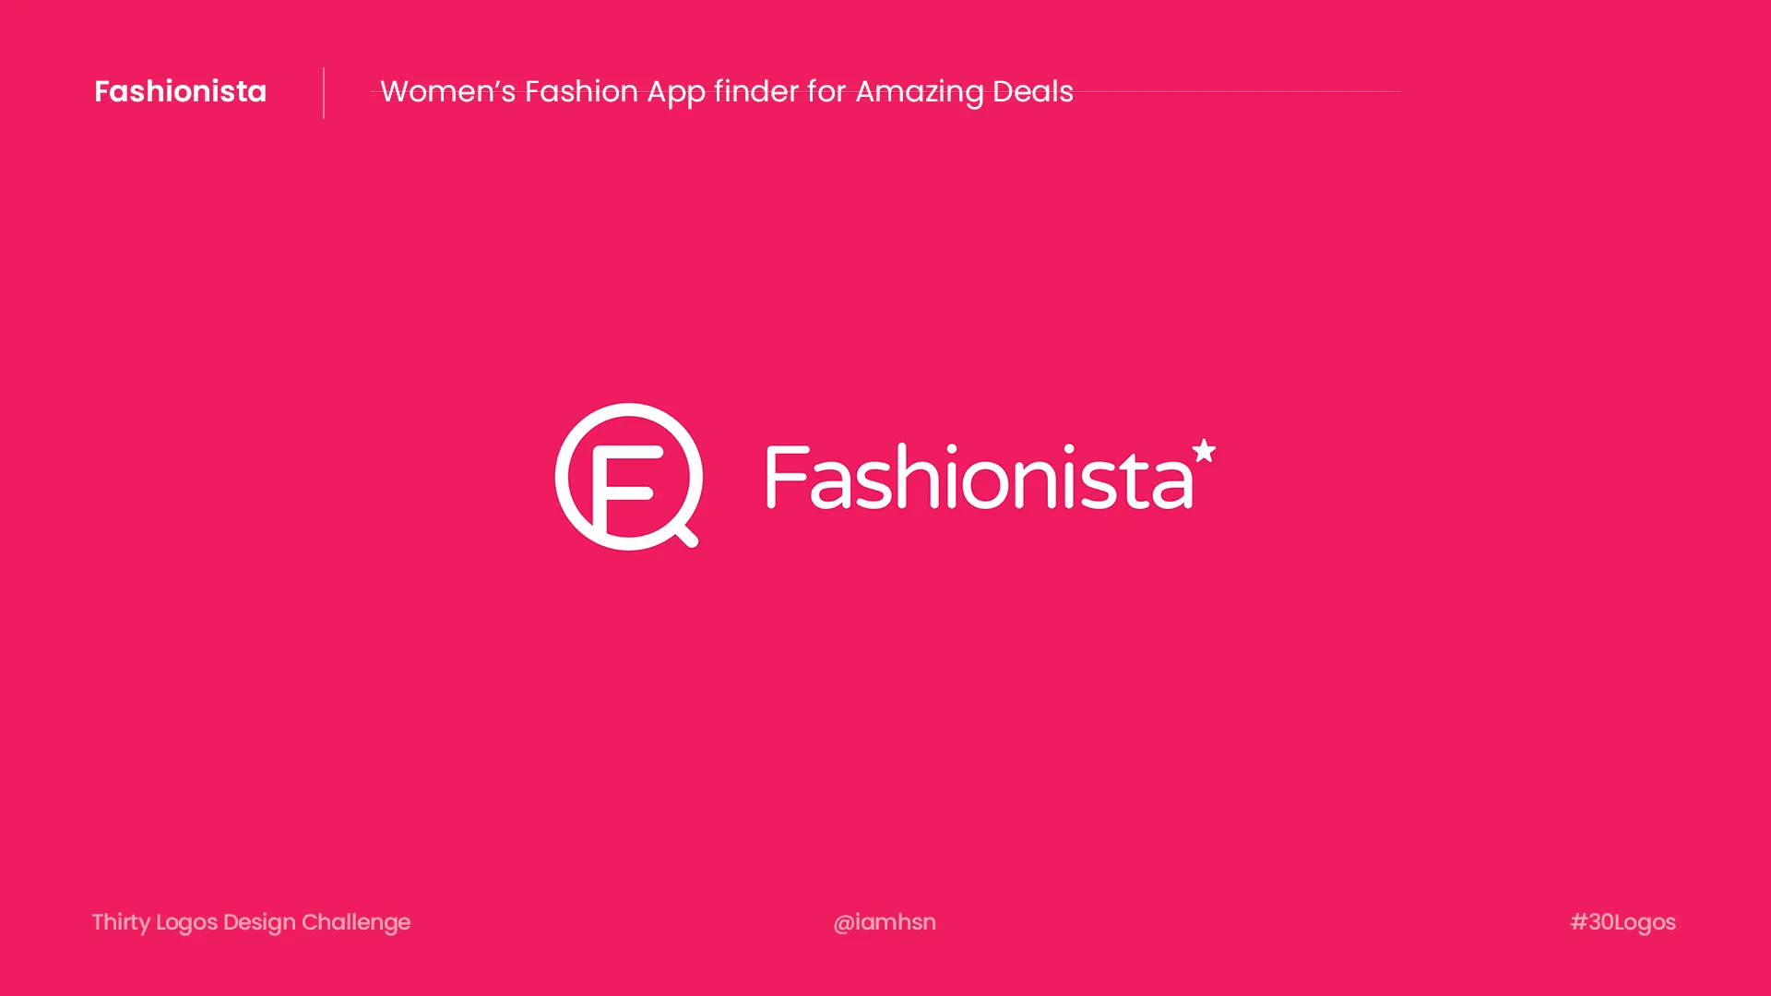Click the word "App" in the tagline
1771x996 pixels.
pos(676,93)
